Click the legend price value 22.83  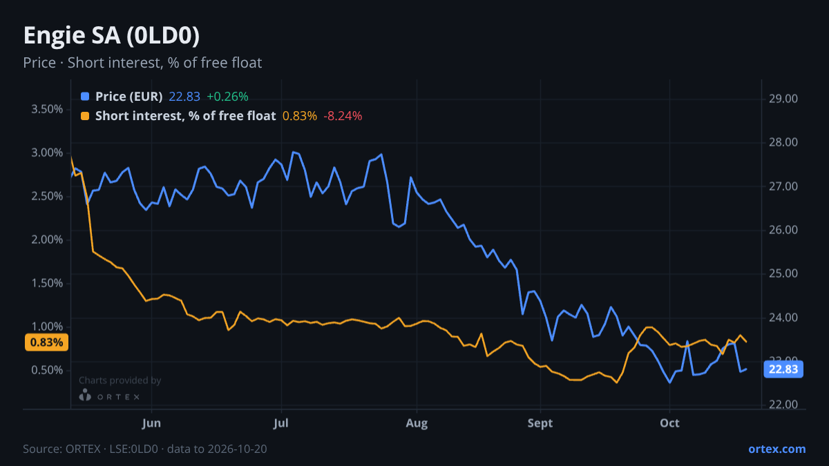pos(184,97)
